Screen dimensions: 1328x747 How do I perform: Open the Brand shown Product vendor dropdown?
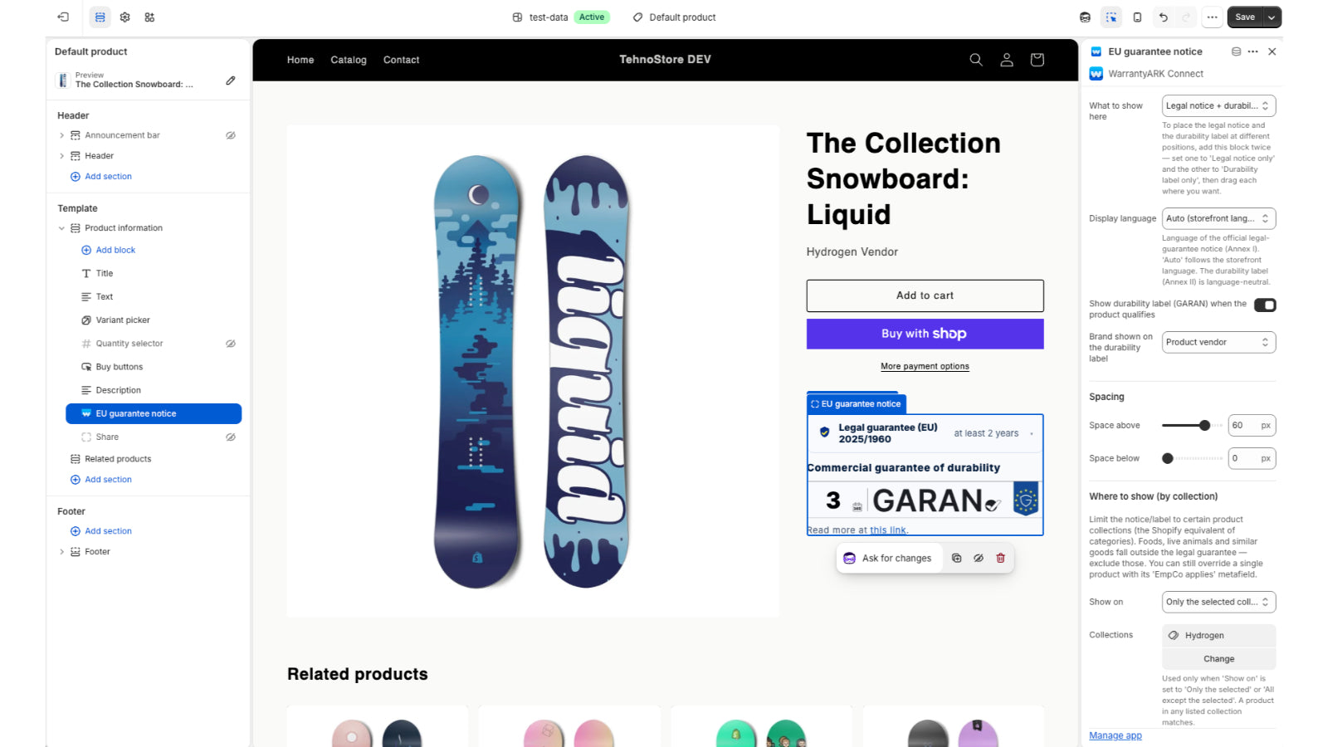[x=1218, y=342]
